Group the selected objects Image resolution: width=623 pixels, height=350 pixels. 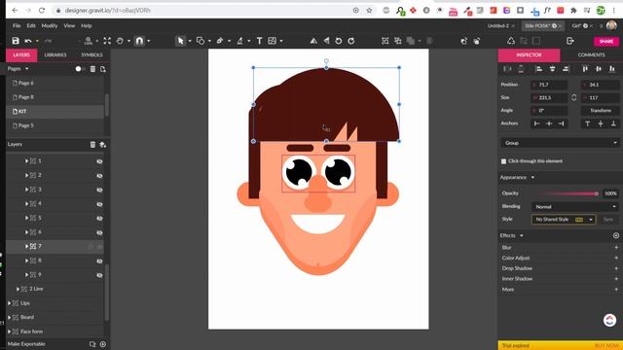[385, 41]
